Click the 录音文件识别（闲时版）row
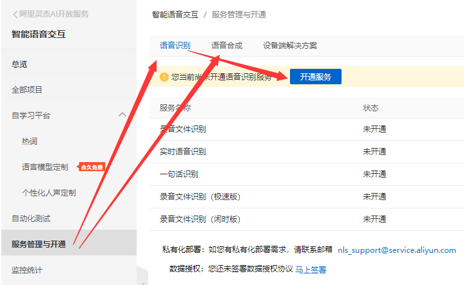Image resolution: width=464 pixels, height=285 pixels. click(x=307, y=219)
